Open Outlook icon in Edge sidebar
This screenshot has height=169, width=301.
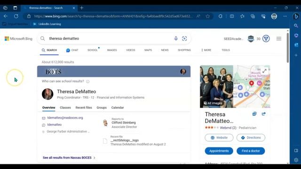(x=296, y=45)
